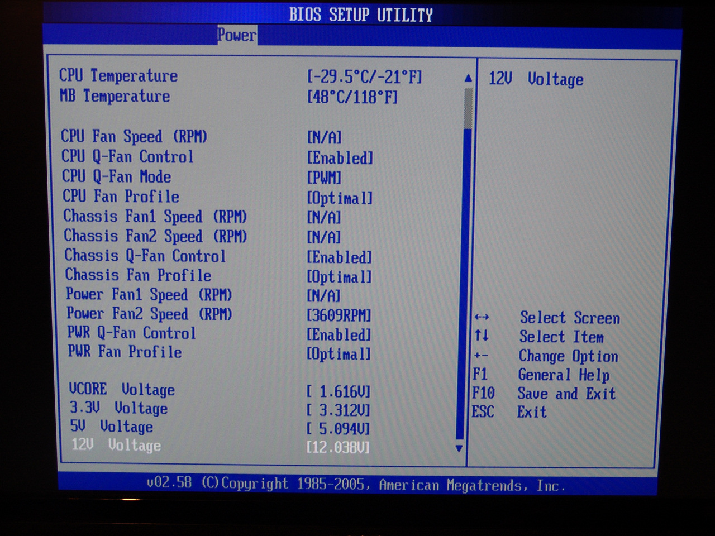
Task: Select the Power tab
Action: point(237,35)
